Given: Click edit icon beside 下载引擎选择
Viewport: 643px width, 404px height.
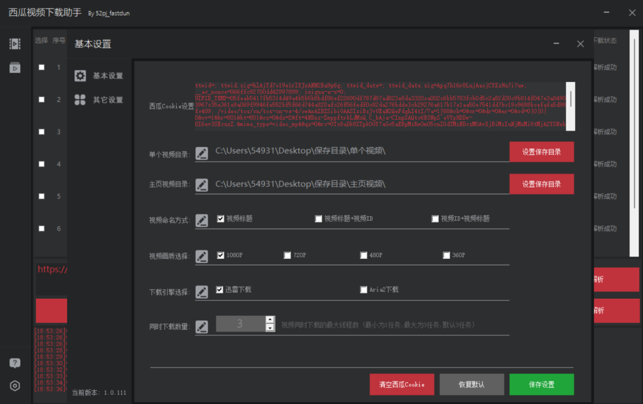Looking at the screenshot, I should [202, 292].
